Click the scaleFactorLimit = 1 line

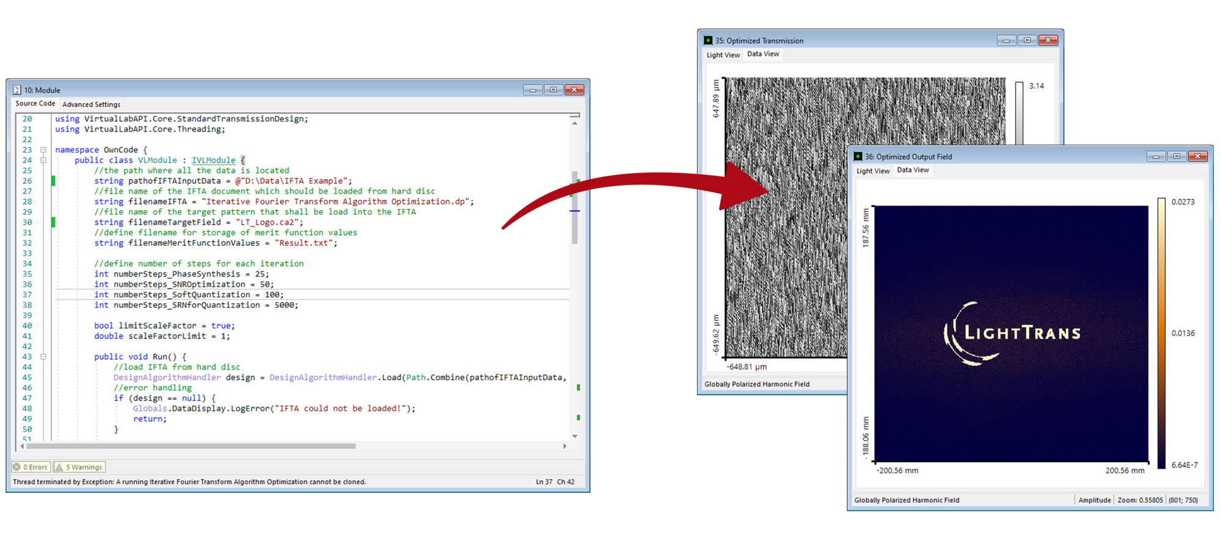point(162,336)
